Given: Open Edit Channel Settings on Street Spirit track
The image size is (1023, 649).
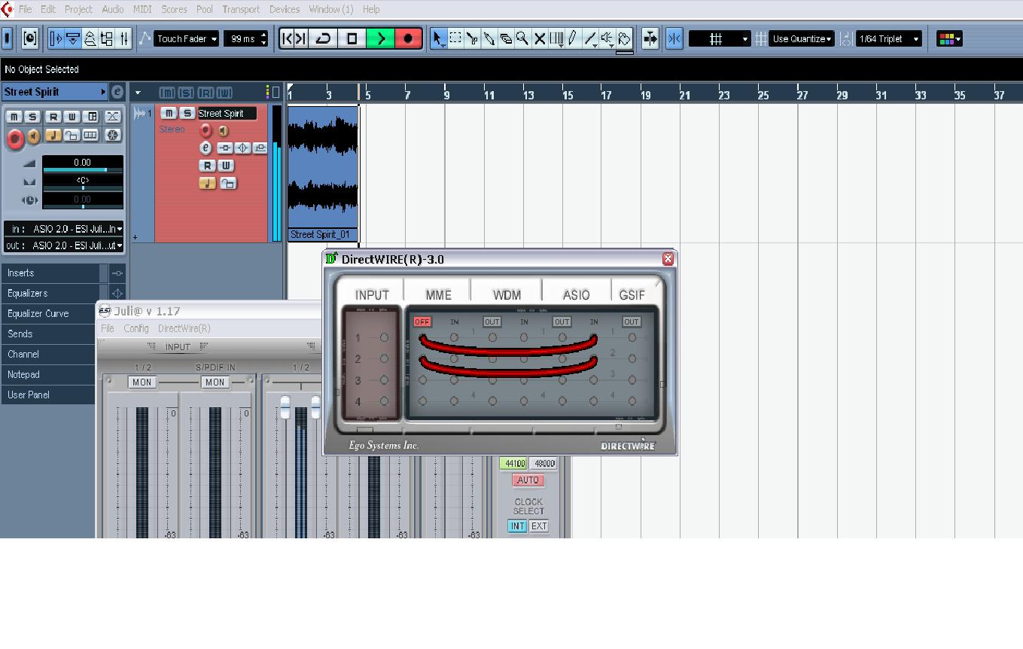Looking at the screenshot, I should pyautogui.click(x=206, y=148).
